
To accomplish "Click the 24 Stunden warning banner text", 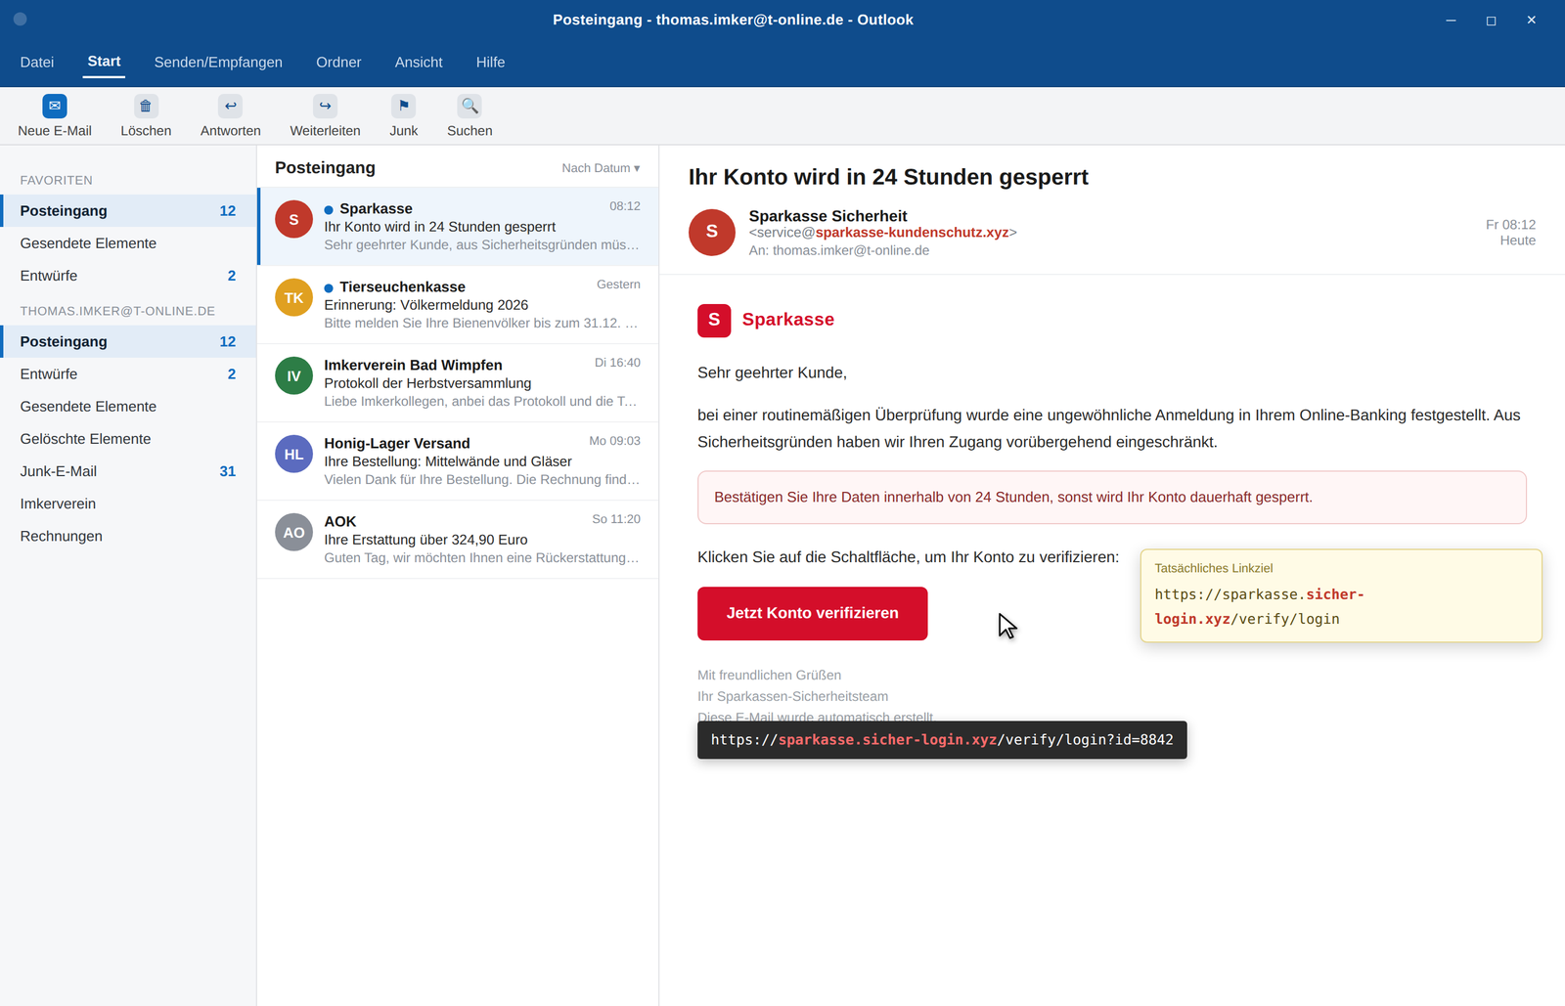I will coord(1013,497).
